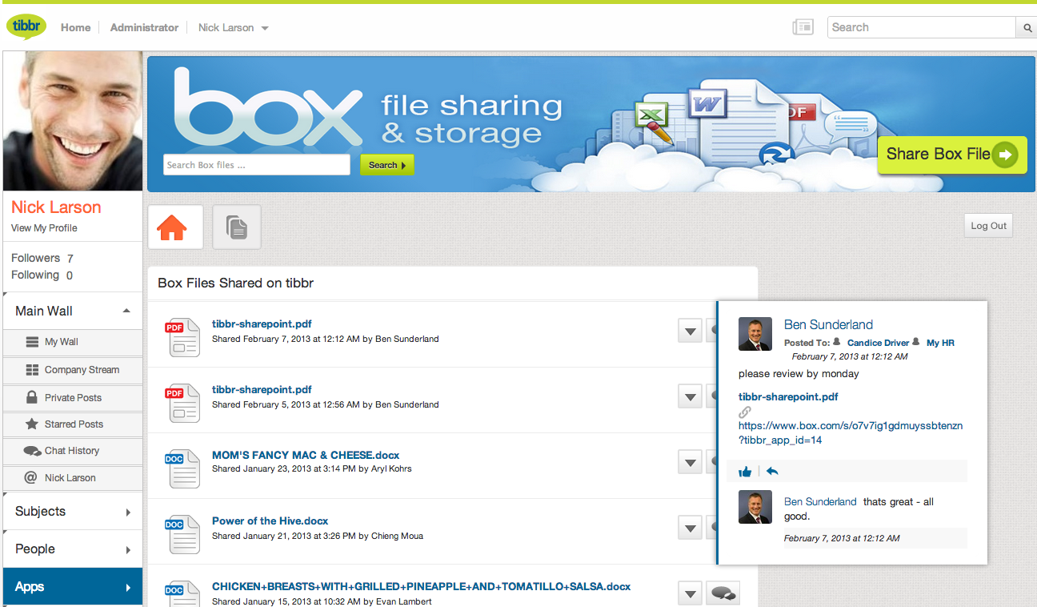Screen dimensions: 1037x607
Task: Open comments bubble for CHICKEN+BREASTS file
Action: 723,593
